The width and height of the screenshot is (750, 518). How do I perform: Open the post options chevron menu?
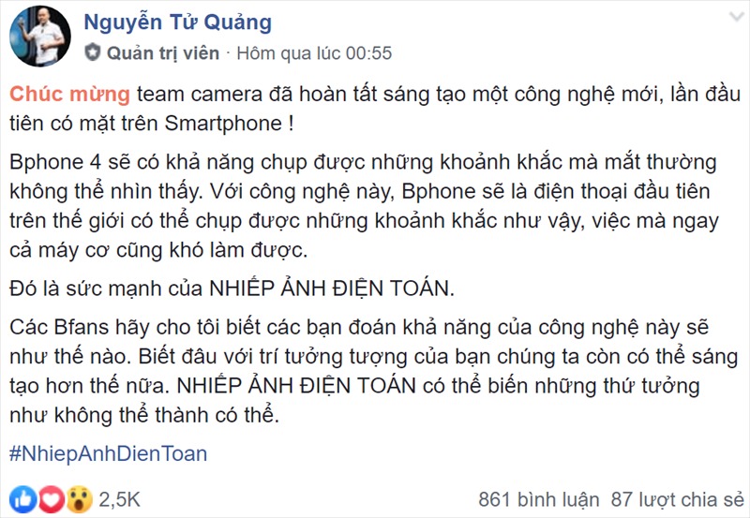click(x=737, y=17)
